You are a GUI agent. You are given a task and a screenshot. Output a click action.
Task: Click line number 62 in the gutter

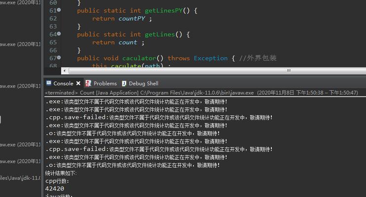pos(53,18)
